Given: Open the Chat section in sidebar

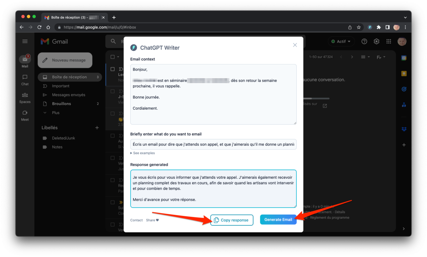Looking at the screenshot, I should (x=25, y=80).
